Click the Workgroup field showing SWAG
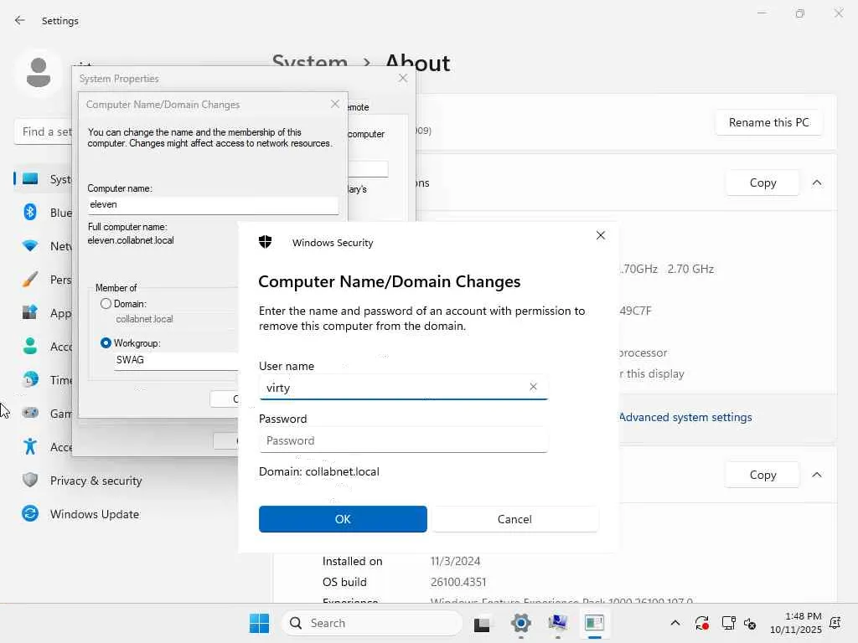The image size is (858, 643). (x=176, y=360)
